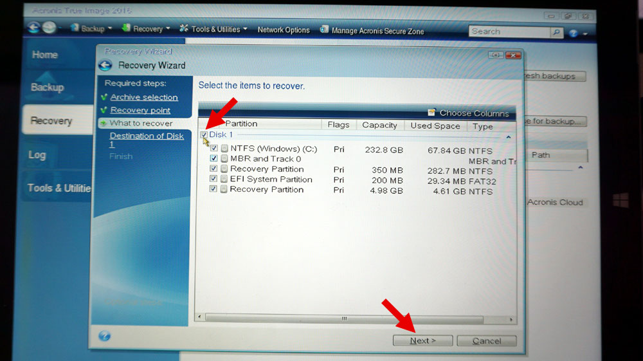
Task: Uncheck the EFI System Partition checkbox
Action: click(x=213, y=178)
